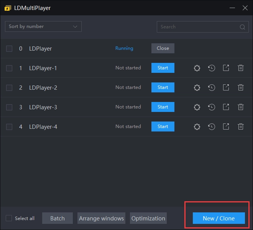
Task: Delete LDPlayer-3 with trash icon
Action: pyautogui.click(x=241, y=107)
